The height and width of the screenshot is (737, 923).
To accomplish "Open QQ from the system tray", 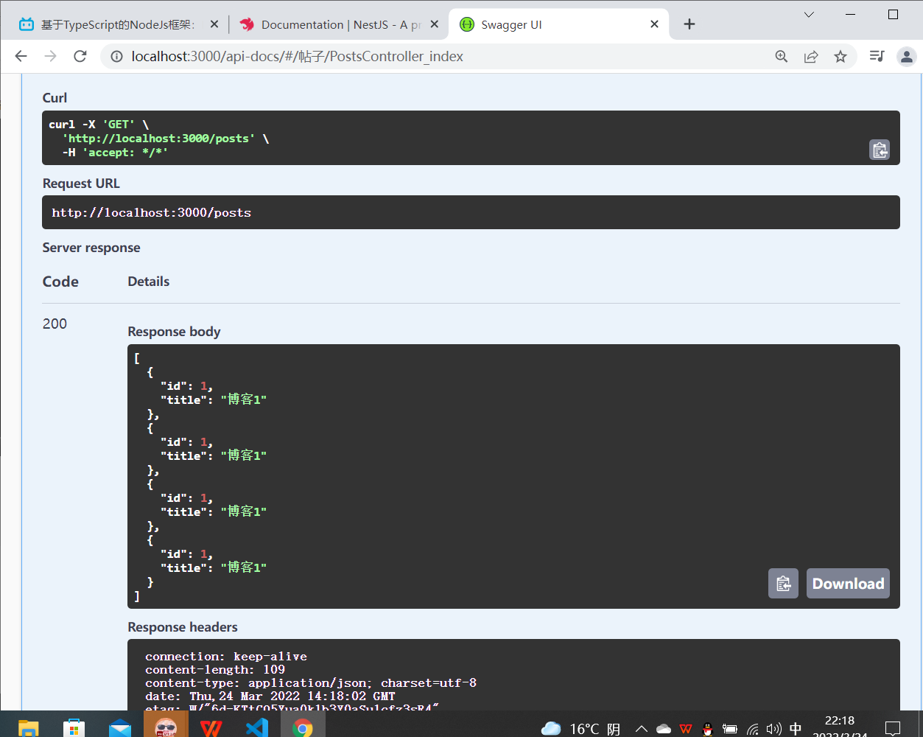I will pos(706,728).
